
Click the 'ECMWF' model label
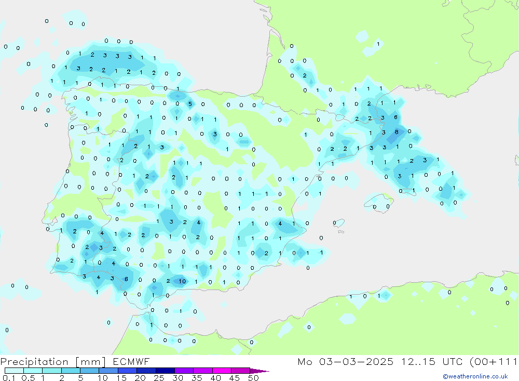click(131, 361)
